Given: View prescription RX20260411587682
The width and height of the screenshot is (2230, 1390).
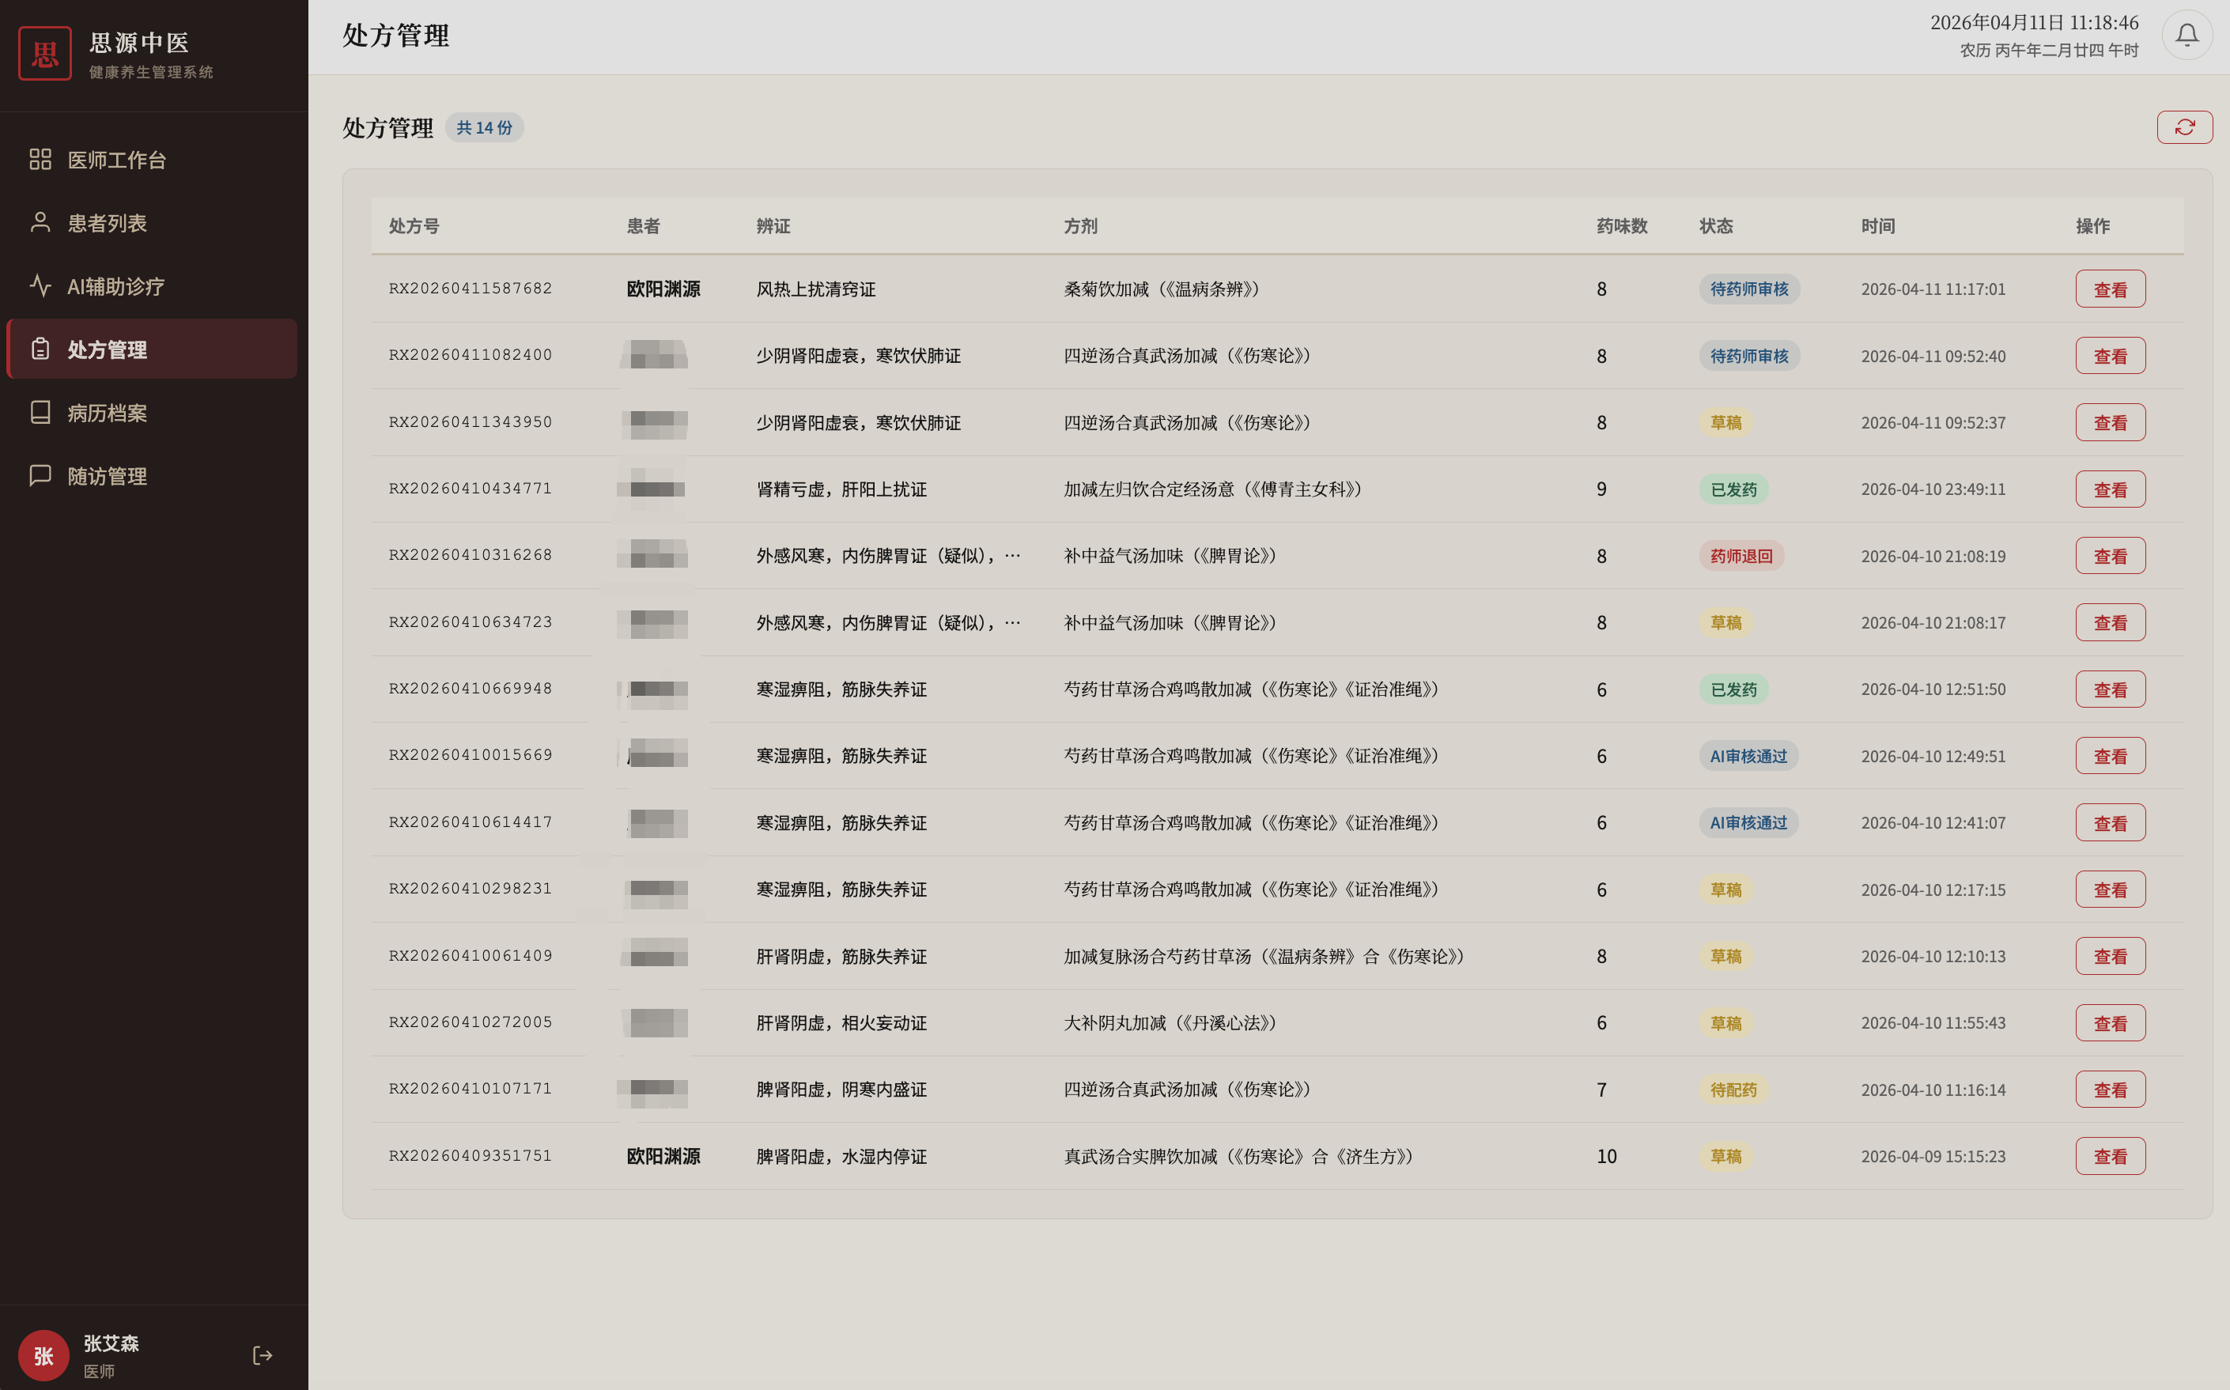Looking at the screenshot, I should click(2110, 289).
